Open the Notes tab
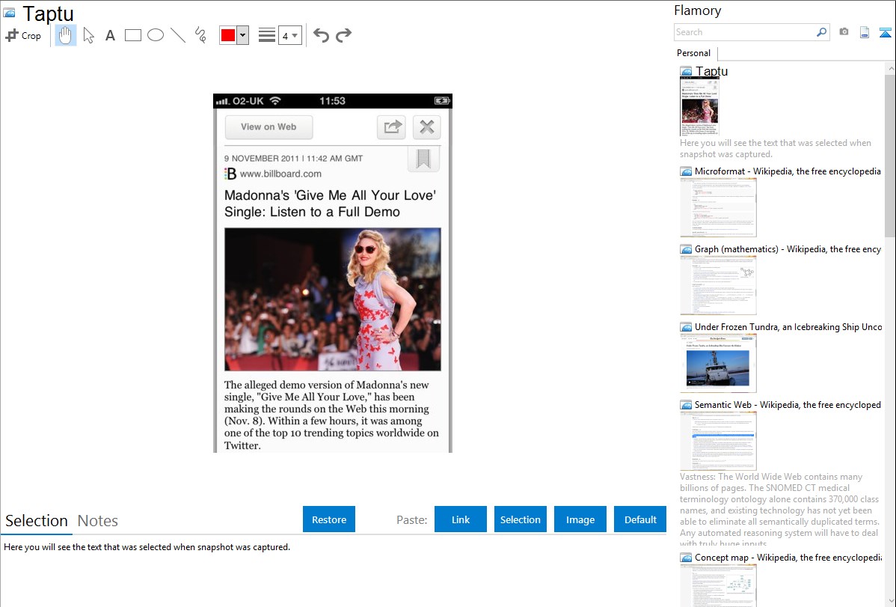The image size is (896, 607). tap(98, 521)
